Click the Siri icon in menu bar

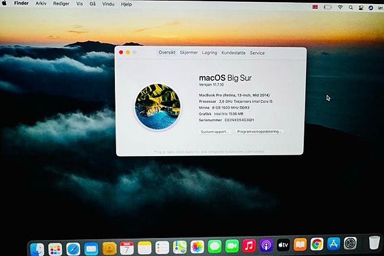(x=371, y=8)
